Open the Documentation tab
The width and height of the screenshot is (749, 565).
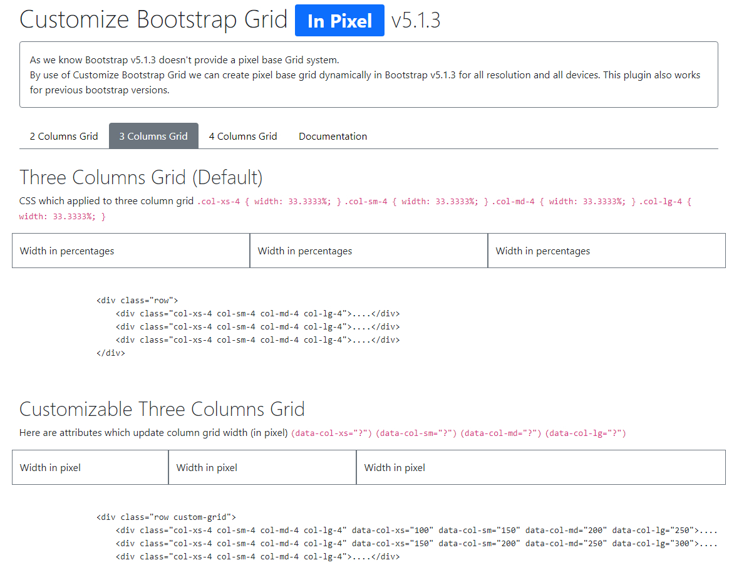[333, 136]
